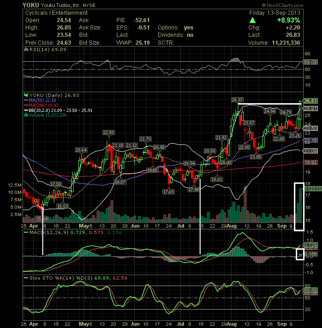Click the 21.92 price label

tap(221, 138)
